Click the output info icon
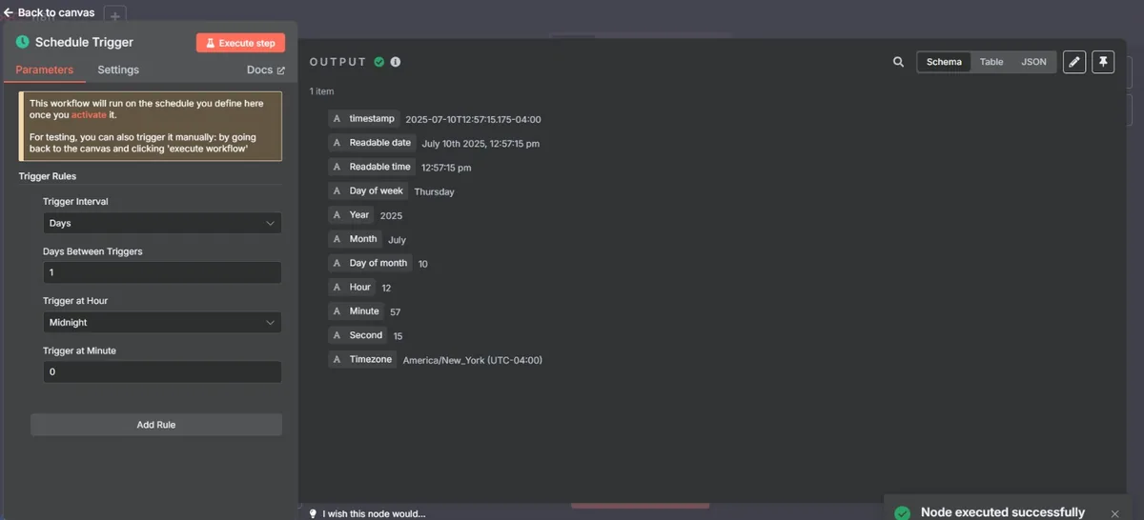Viewport: 1144px width, 520px height. pyautogui.click(x=396, y=62)
